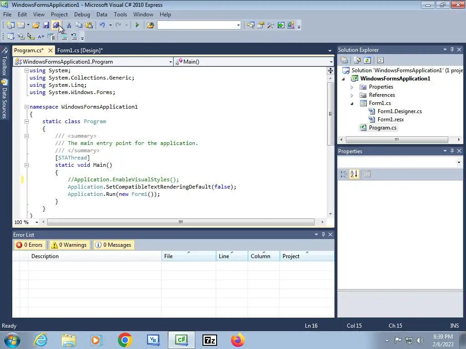Viewport: 466px width, 349px height.
Task: Sort Error List by Description column
Action: (x=95, y=256)
